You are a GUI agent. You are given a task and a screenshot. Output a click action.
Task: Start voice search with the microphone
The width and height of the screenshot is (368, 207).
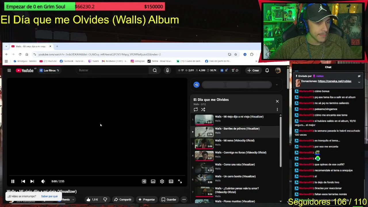[167, 70]
